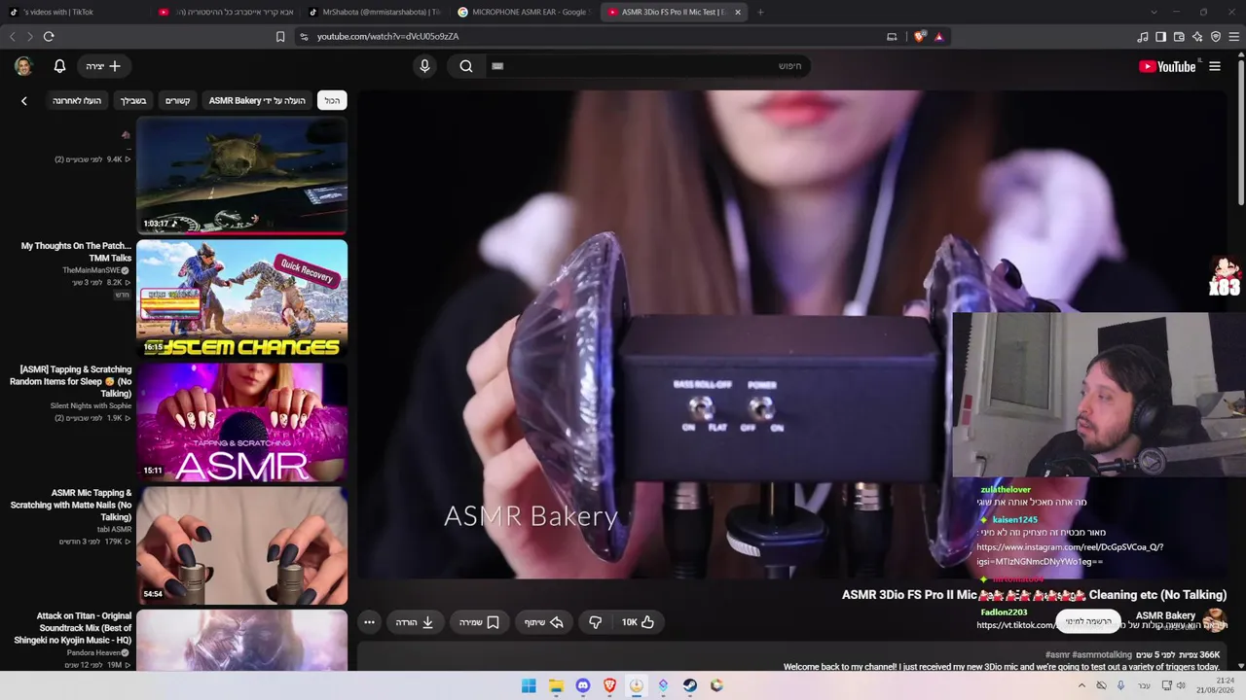Select the 'הכול' filter chip
1246x700 pixels.
pyautogui.click(x=332, y=100)
